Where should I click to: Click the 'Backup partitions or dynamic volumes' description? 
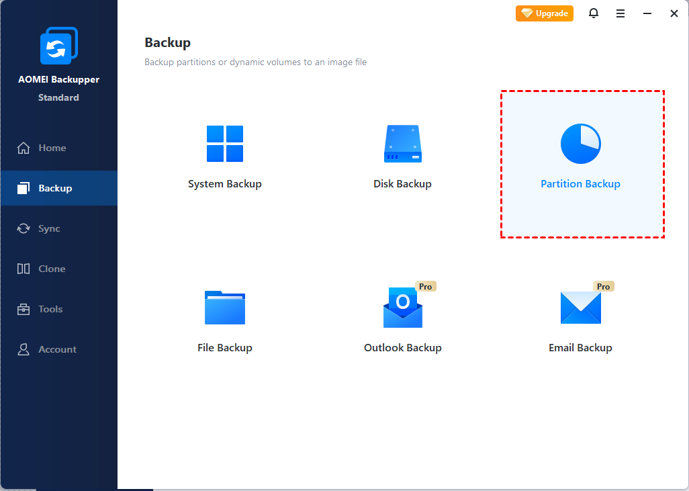(255, 62)
